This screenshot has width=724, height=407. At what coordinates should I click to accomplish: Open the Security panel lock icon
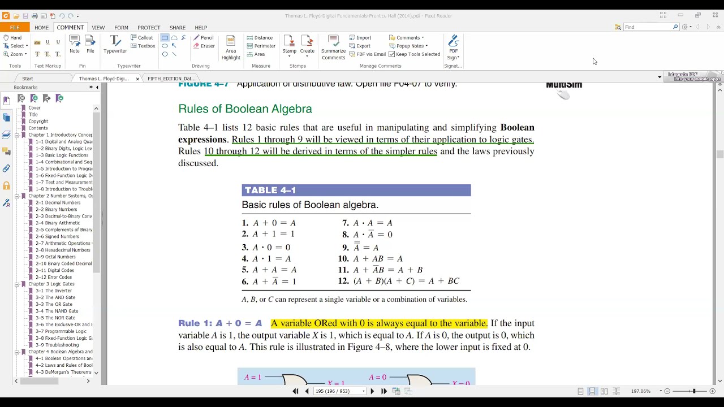[x=6, y=185]
